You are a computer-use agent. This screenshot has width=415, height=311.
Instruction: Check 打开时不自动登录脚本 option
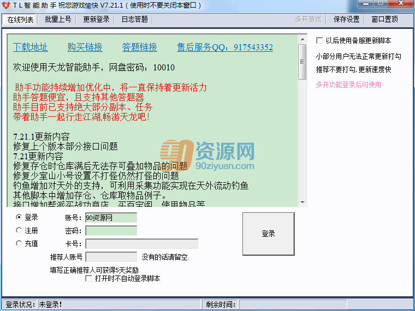[88, 278]
